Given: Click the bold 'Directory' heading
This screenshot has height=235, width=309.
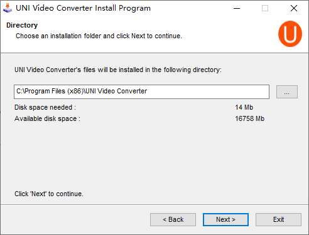Looking at the screenshot, I should point(22,25).
